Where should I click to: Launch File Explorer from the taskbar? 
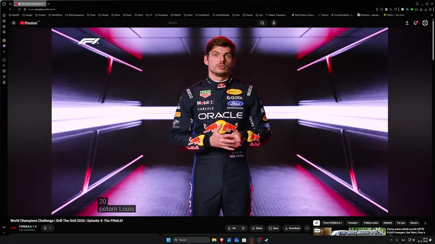pyautogui.click(x=214, y=240)
